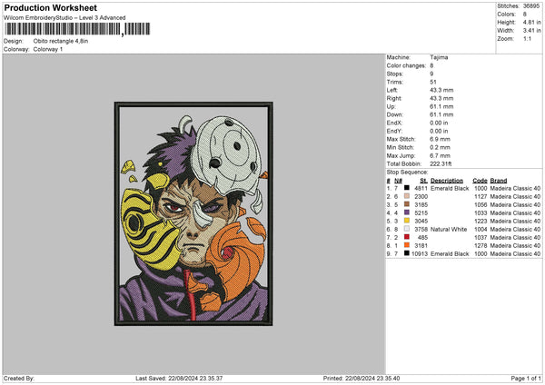Click the 'Description' column header

pos(447,181)
